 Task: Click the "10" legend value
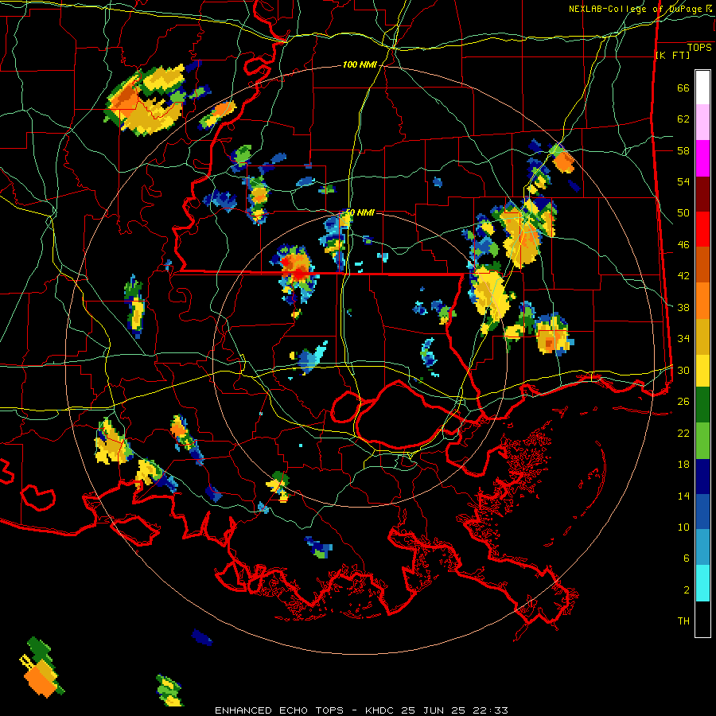[683, 527]
